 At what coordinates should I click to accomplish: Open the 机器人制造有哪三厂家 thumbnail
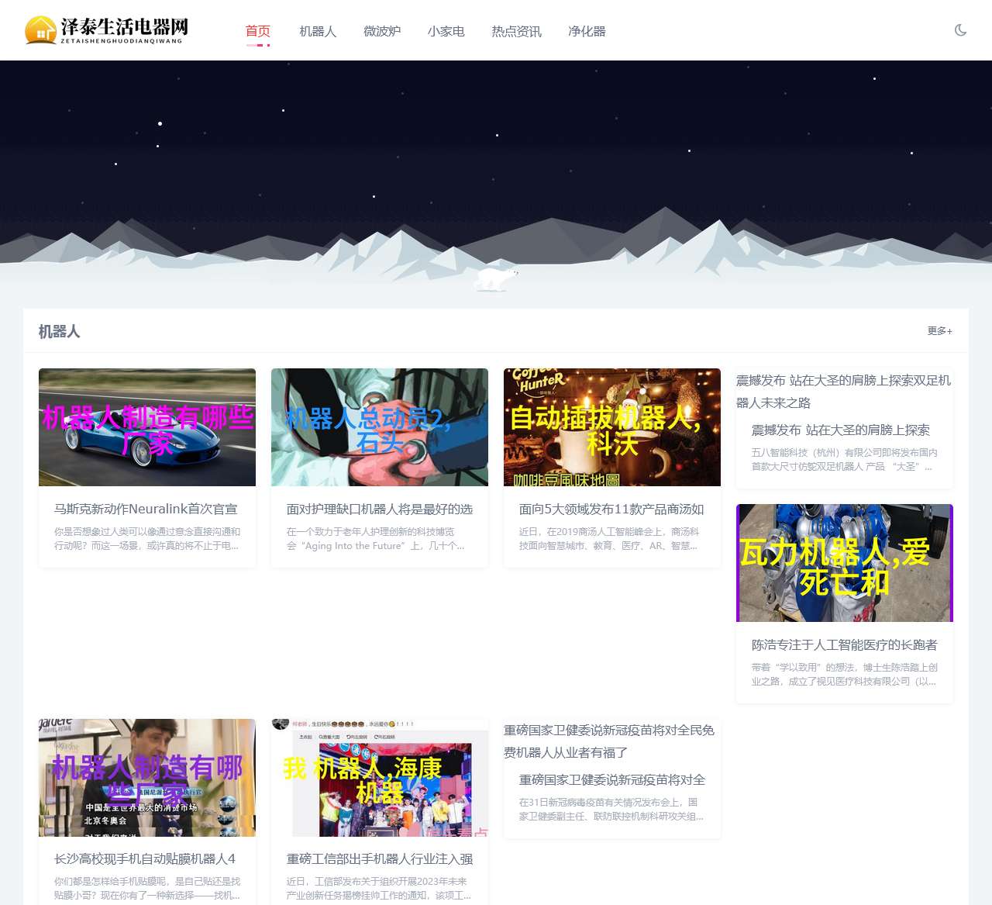click(x=147, y=778)
